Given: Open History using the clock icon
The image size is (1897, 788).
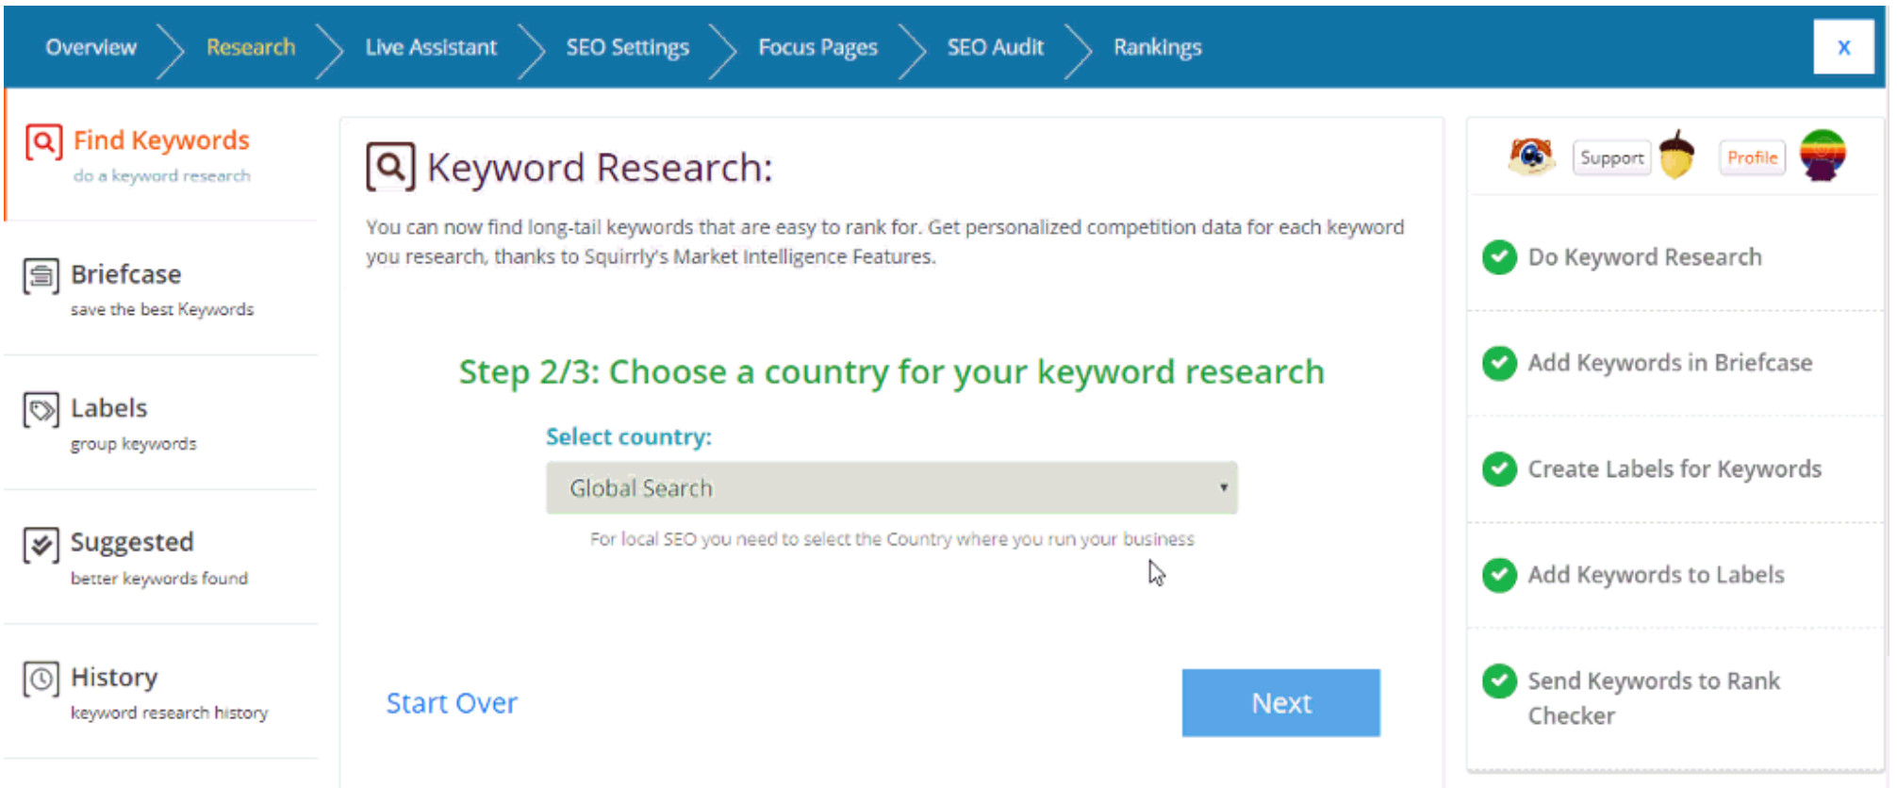Looking at the screenshot, I should pyautogui.click(x=41, y=679).
